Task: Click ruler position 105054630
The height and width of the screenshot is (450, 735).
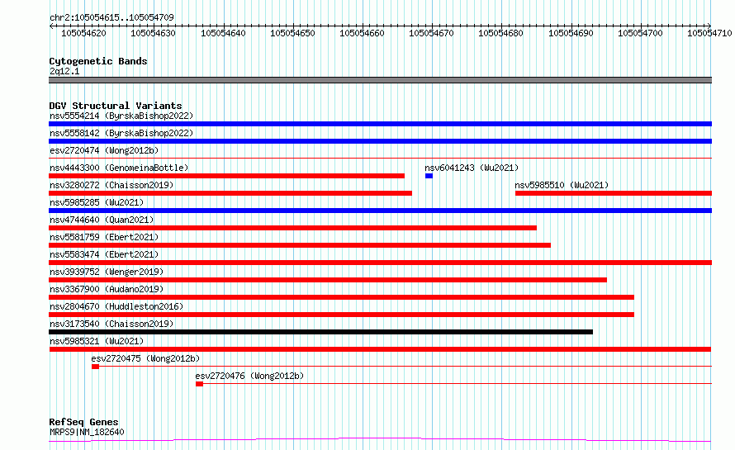Action: (154, 33)
